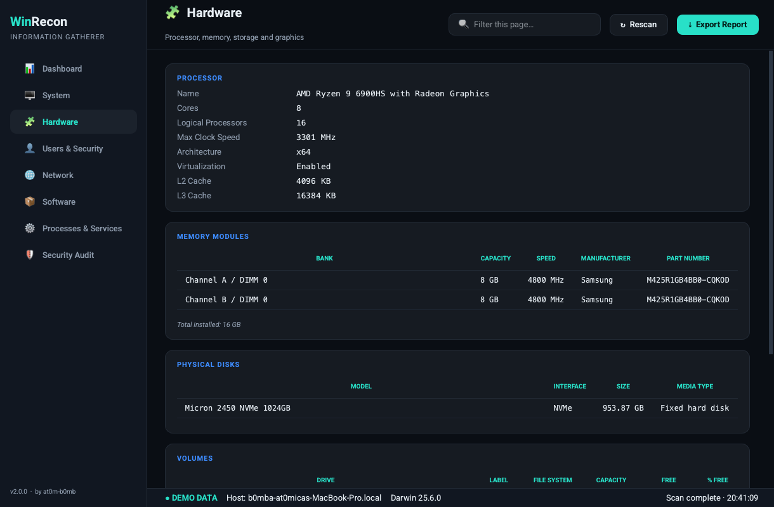Click the System monitor icon

coord(30,95)
